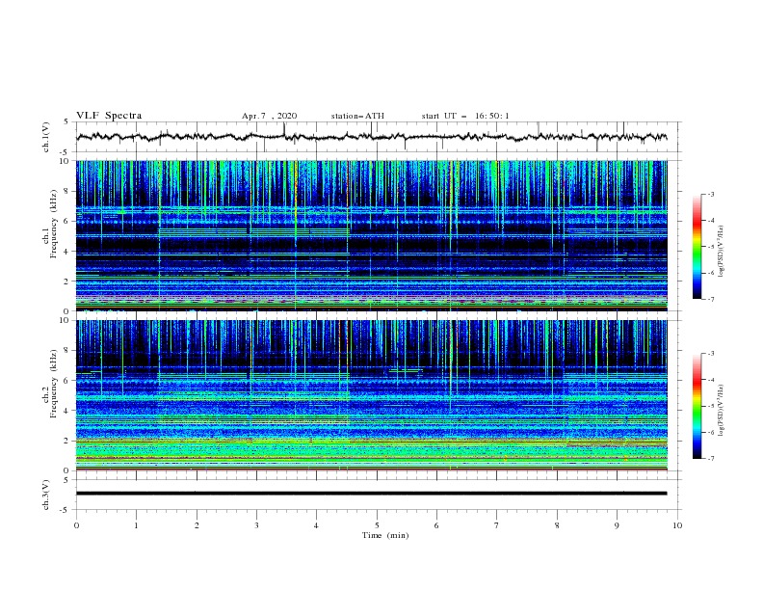Click the 'ch.3(V)' axis label
The image size is (763, 590).
tap(46, 495)
